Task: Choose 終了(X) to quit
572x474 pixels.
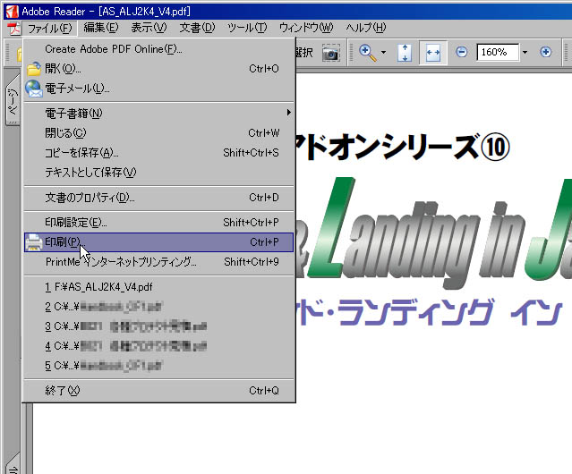Action: [158, 391]
